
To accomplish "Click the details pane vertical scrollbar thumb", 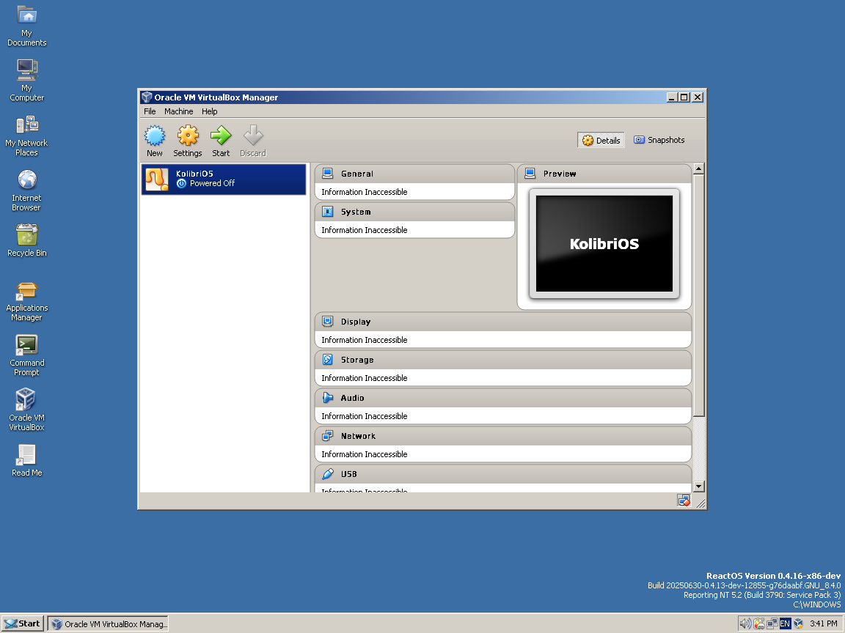I will click(x=698, y=295).
